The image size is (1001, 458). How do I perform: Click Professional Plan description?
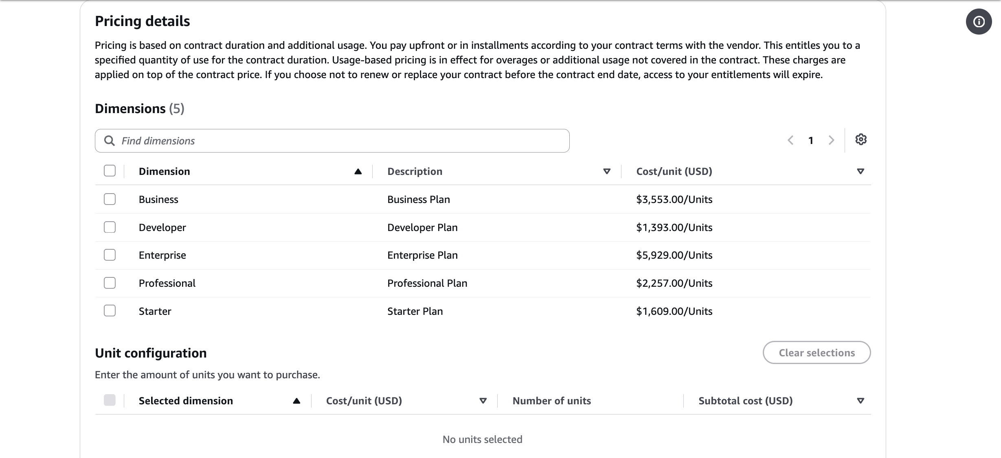click(427, 284)
